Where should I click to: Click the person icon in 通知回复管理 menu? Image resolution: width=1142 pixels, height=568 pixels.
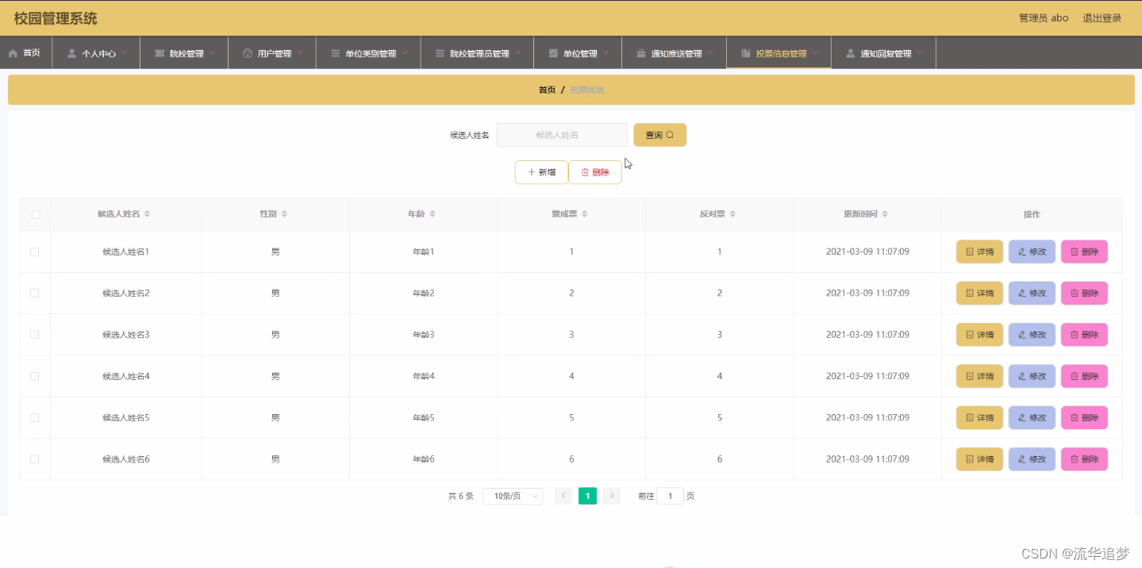click(851, 53)
